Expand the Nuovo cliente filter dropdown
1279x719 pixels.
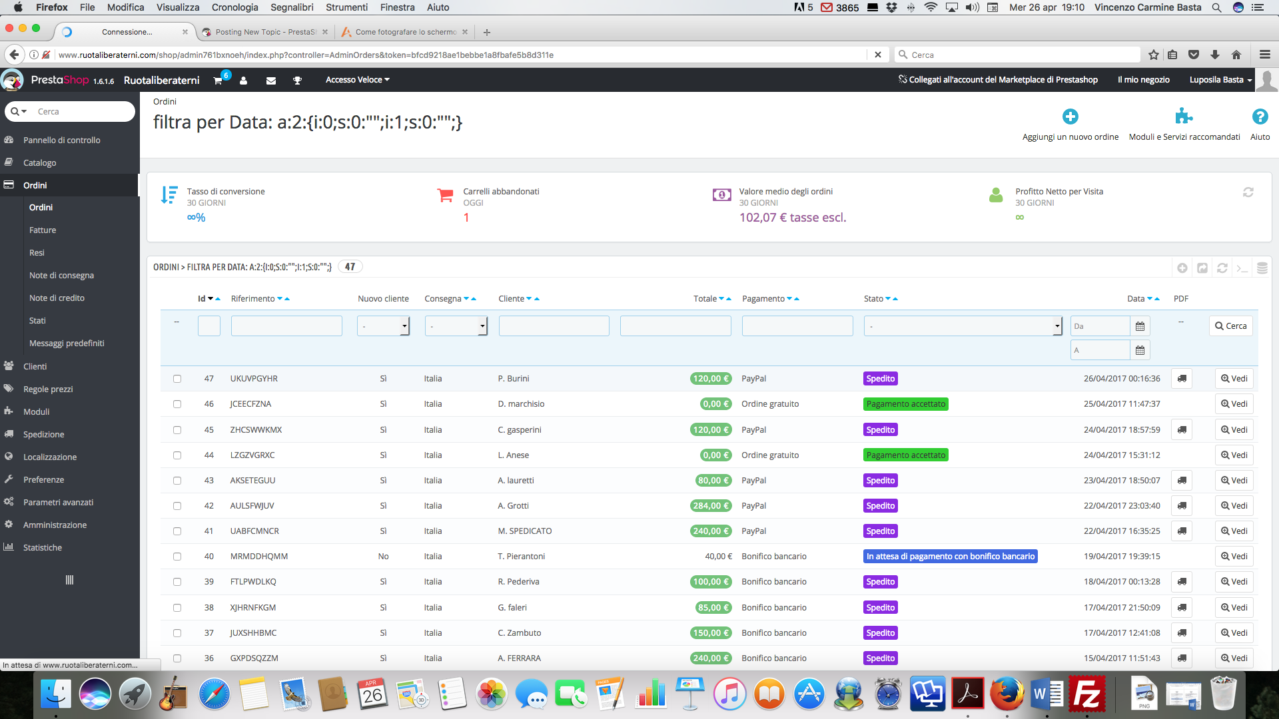(383, 326)
